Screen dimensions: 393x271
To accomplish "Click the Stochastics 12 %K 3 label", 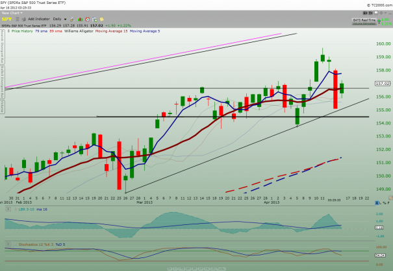I will click(36, 244).
